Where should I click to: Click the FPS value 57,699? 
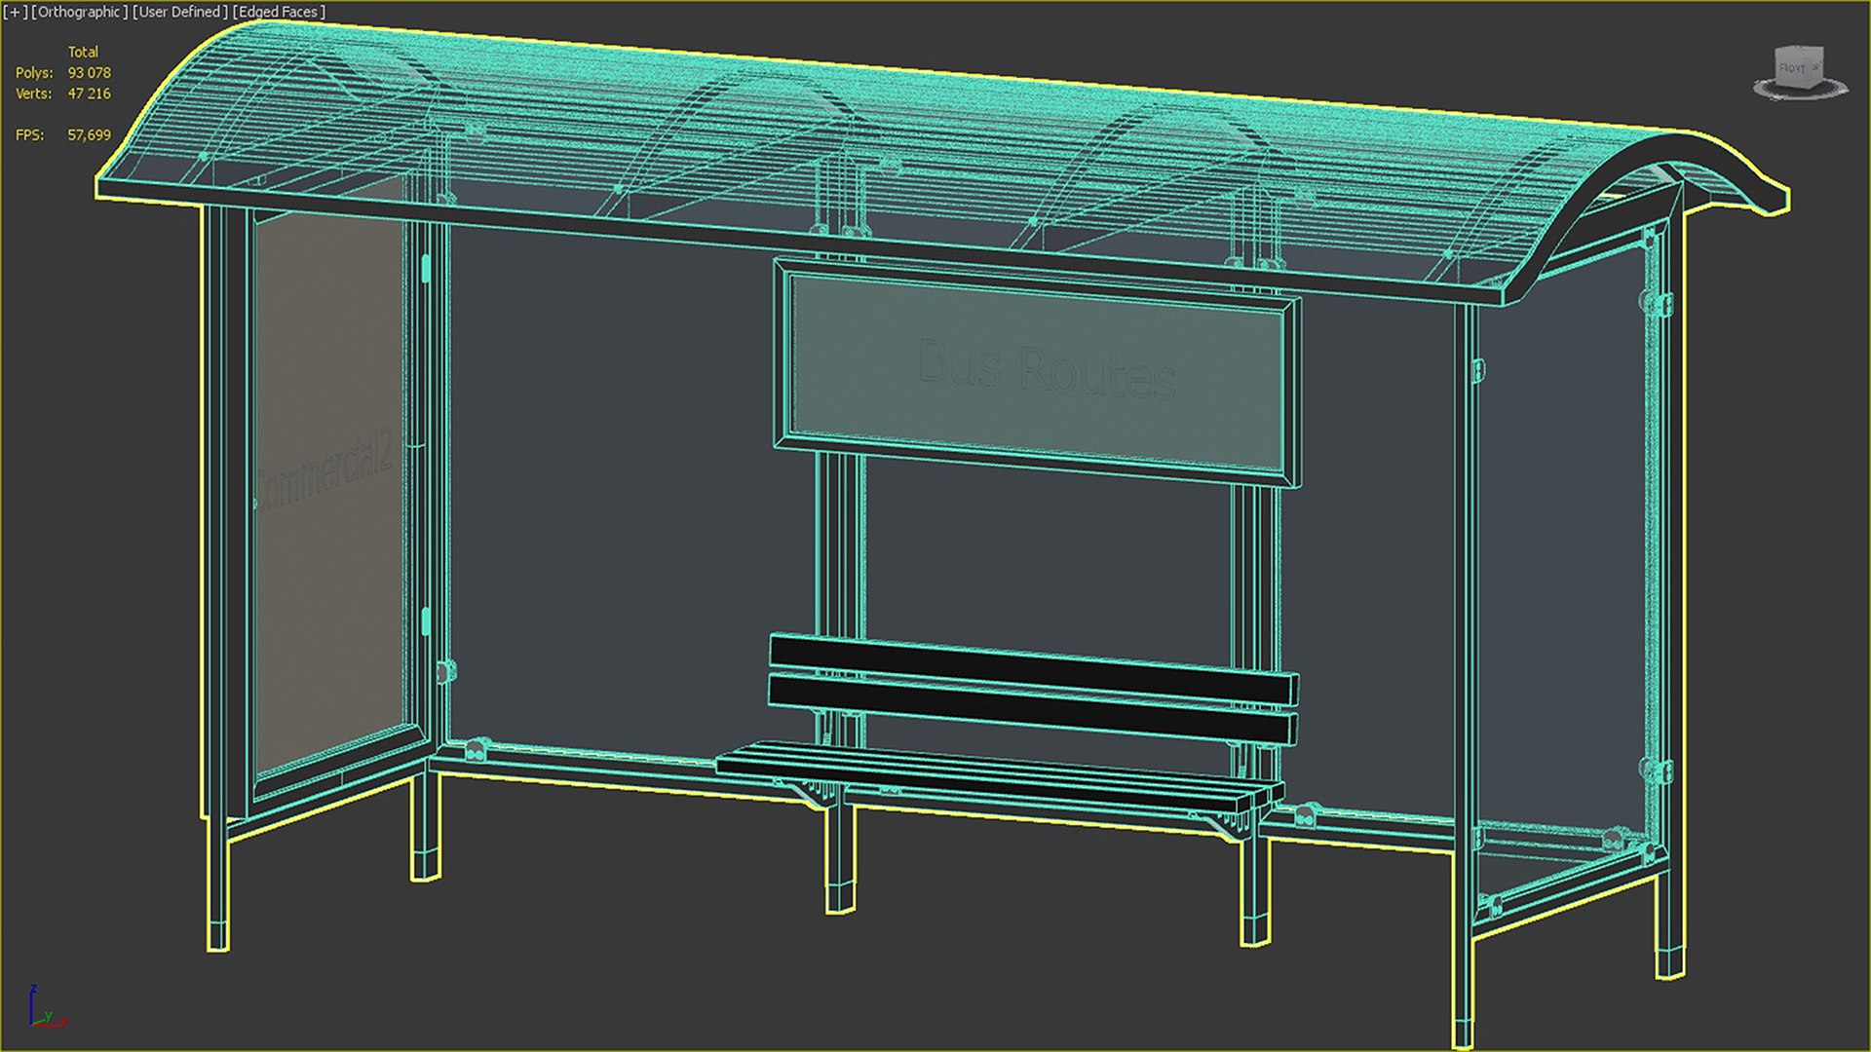pyautogui.click(x=89, y=134)
